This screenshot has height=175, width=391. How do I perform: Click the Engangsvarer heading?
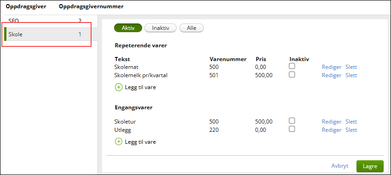(134, 108)
